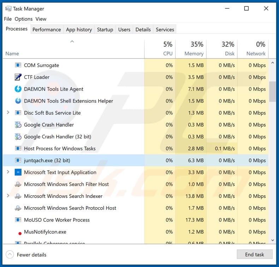Click the juntqach.exe process icon
The width and height of the screenshot is (279, 267).
pyautogui.click(x=18, y=160)
